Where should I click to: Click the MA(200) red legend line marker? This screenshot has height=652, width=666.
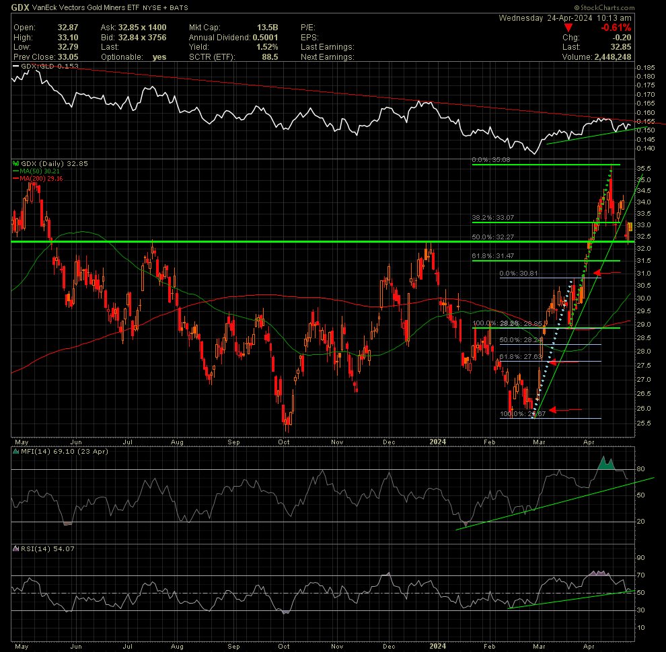16,178
